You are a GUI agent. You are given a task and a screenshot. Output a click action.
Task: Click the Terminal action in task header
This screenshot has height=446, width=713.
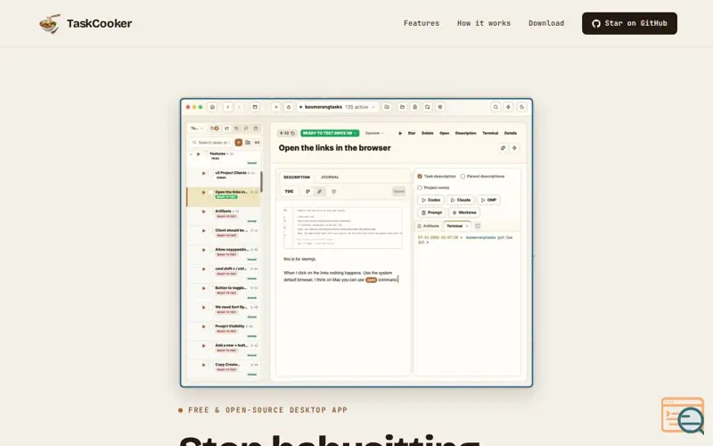coord(490,133)
